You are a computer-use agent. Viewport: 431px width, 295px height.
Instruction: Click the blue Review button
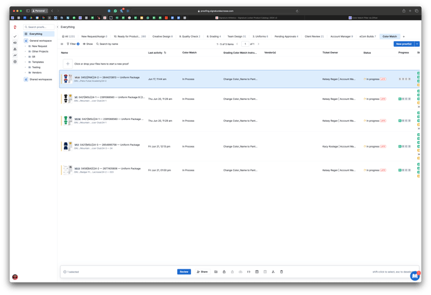point(184,272)
